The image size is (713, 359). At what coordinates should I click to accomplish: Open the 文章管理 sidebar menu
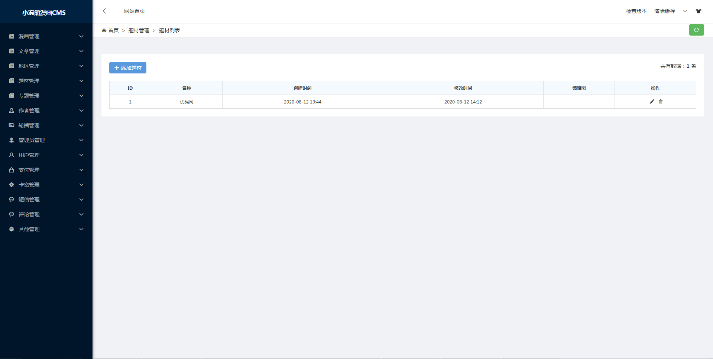(29, 51)
